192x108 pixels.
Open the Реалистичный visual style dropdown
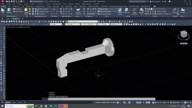click(x=107, y=9)
